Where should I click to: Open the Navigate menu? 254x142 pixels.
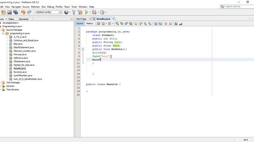pos(16,7)
